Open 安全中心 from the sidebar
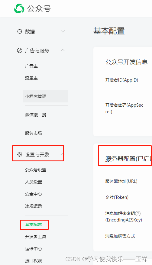 (x=34, y=194)
